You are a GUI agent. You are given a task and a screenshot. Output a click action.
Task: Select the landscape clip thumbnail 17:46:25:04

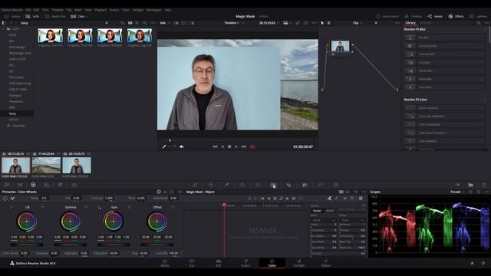pos(46,166)
